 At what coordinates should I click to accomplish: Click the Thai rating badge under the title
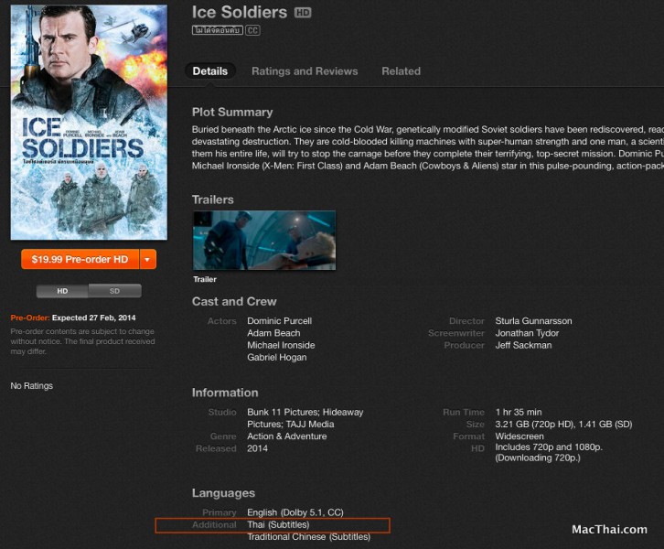pos(218,30)
